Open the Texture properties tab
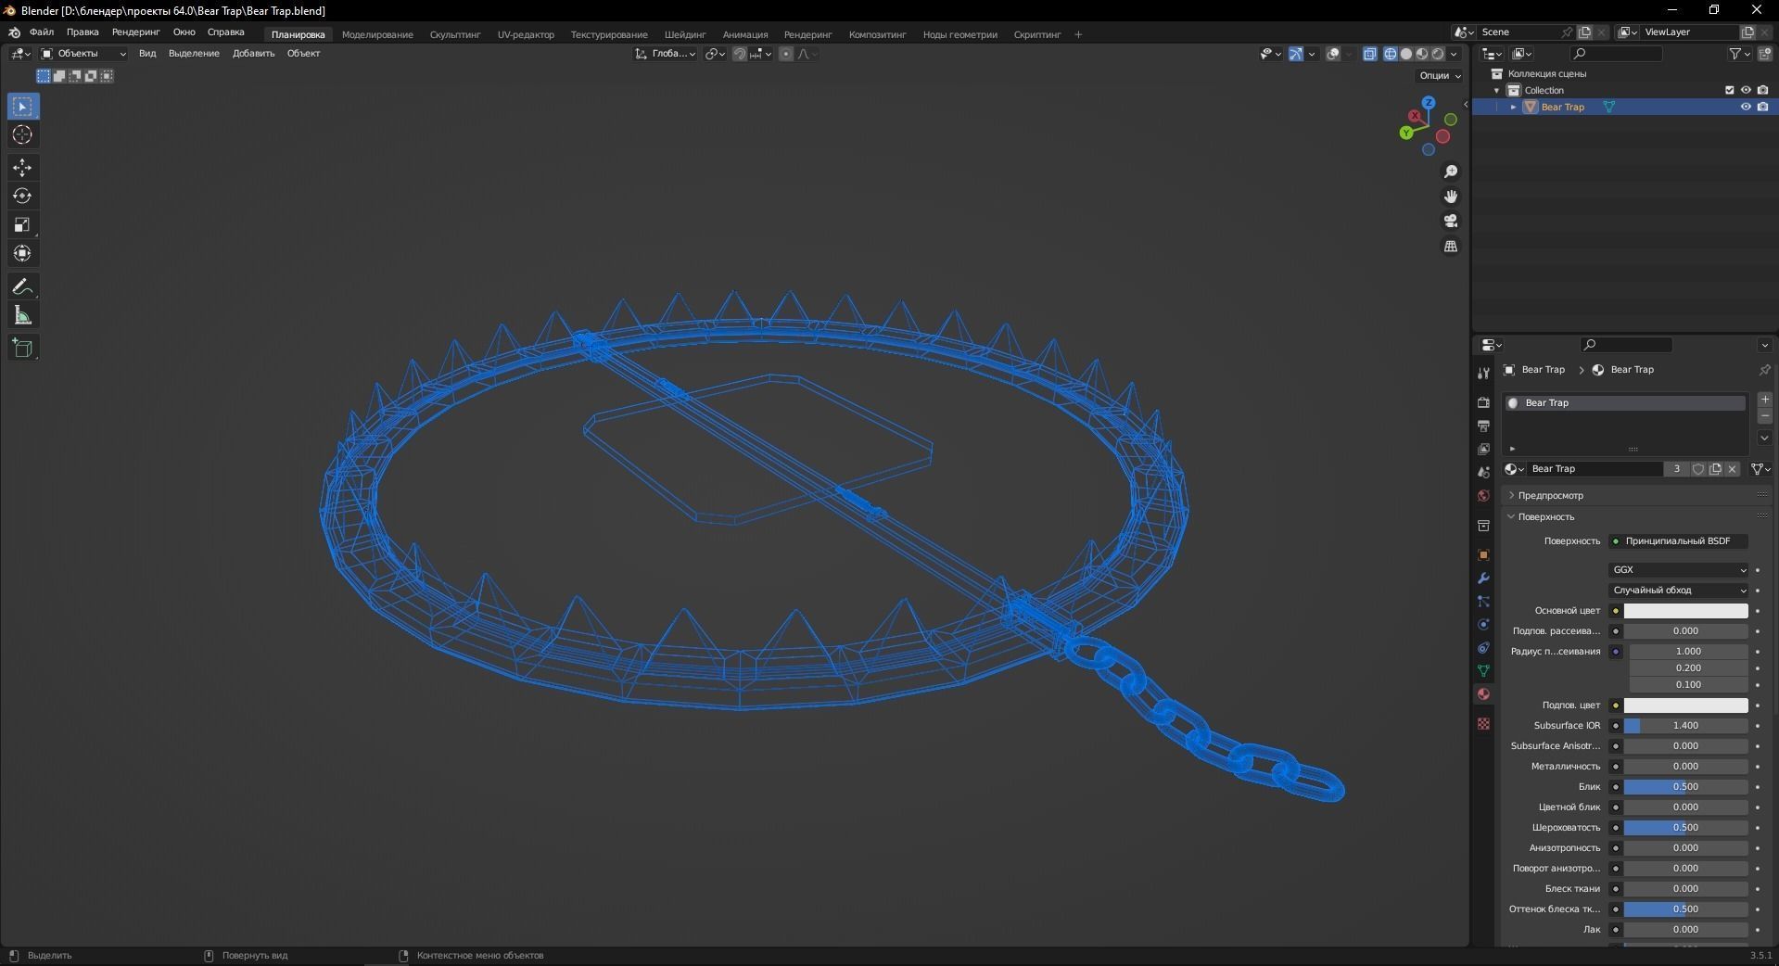Viewport: 1779px width, 966px height. [x=1483, y=723]
